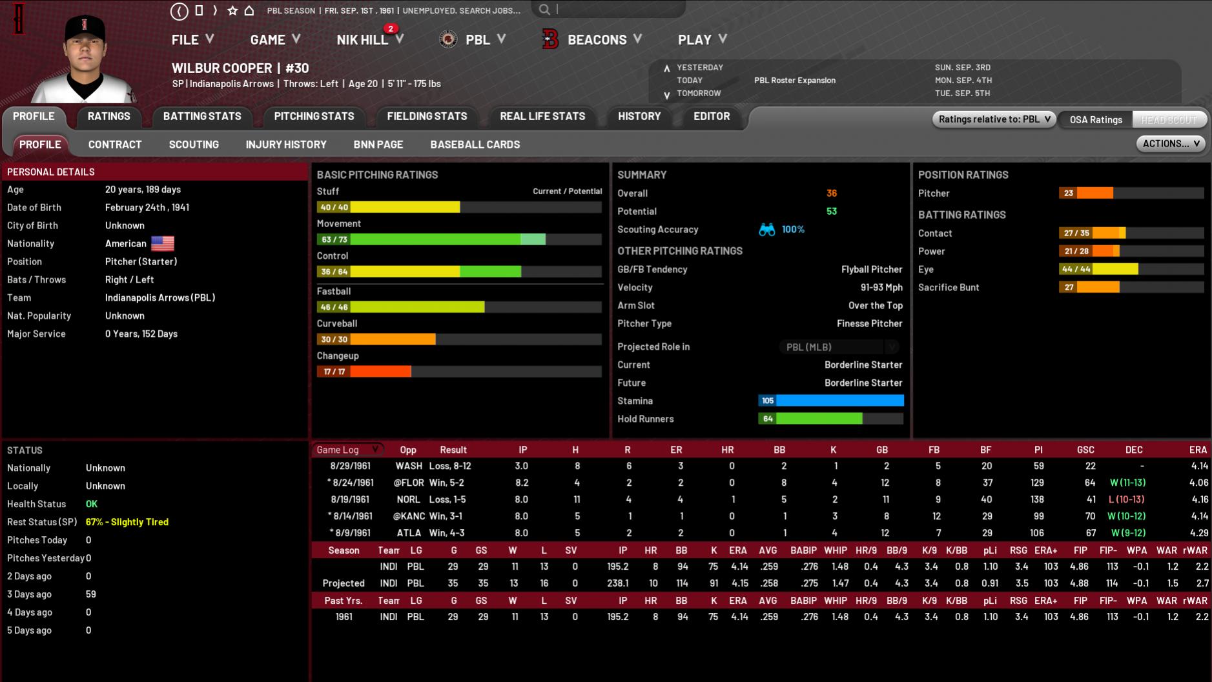Click the search magnifier icon
Image resolution: width=1212 pixels, height=682 pixels.
click(x=544, y=10)
